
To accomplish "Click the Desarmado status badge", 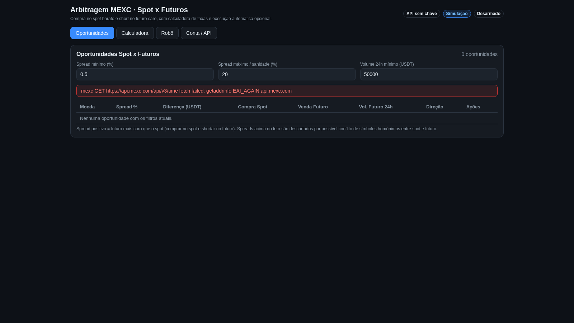I will 489,14.
